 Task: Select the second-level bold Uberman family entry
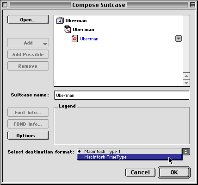pyautogui.click(x=83, y=30)
